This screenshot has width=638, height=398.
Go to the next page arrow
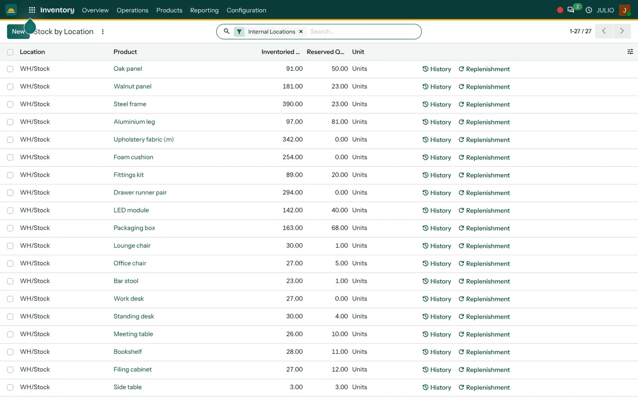point(622,31)
